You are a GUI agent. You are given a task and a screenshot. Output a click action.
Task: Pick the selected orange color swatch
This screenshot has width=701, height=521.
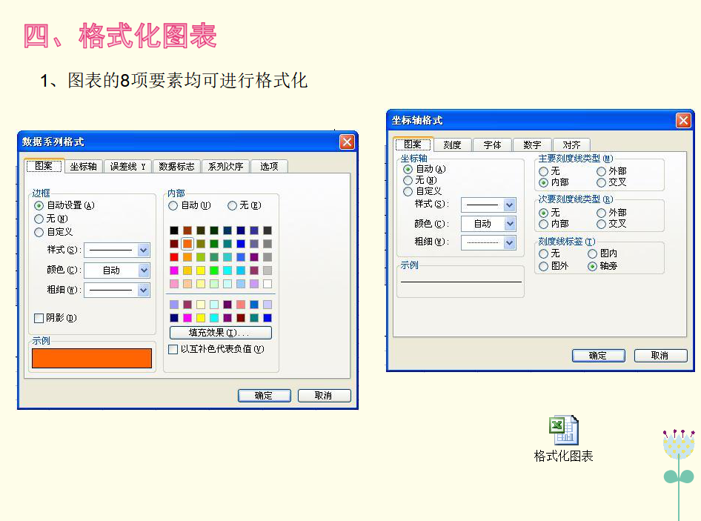187,244
